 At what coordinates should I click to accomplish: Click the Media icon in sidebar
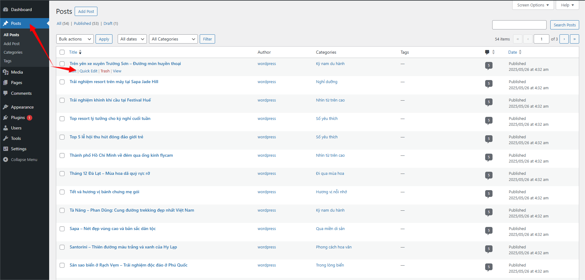point(6,72)
